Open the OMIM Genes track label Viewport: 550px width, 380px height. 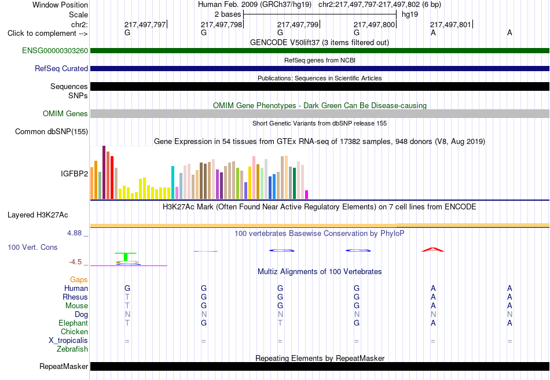point(65,113)
